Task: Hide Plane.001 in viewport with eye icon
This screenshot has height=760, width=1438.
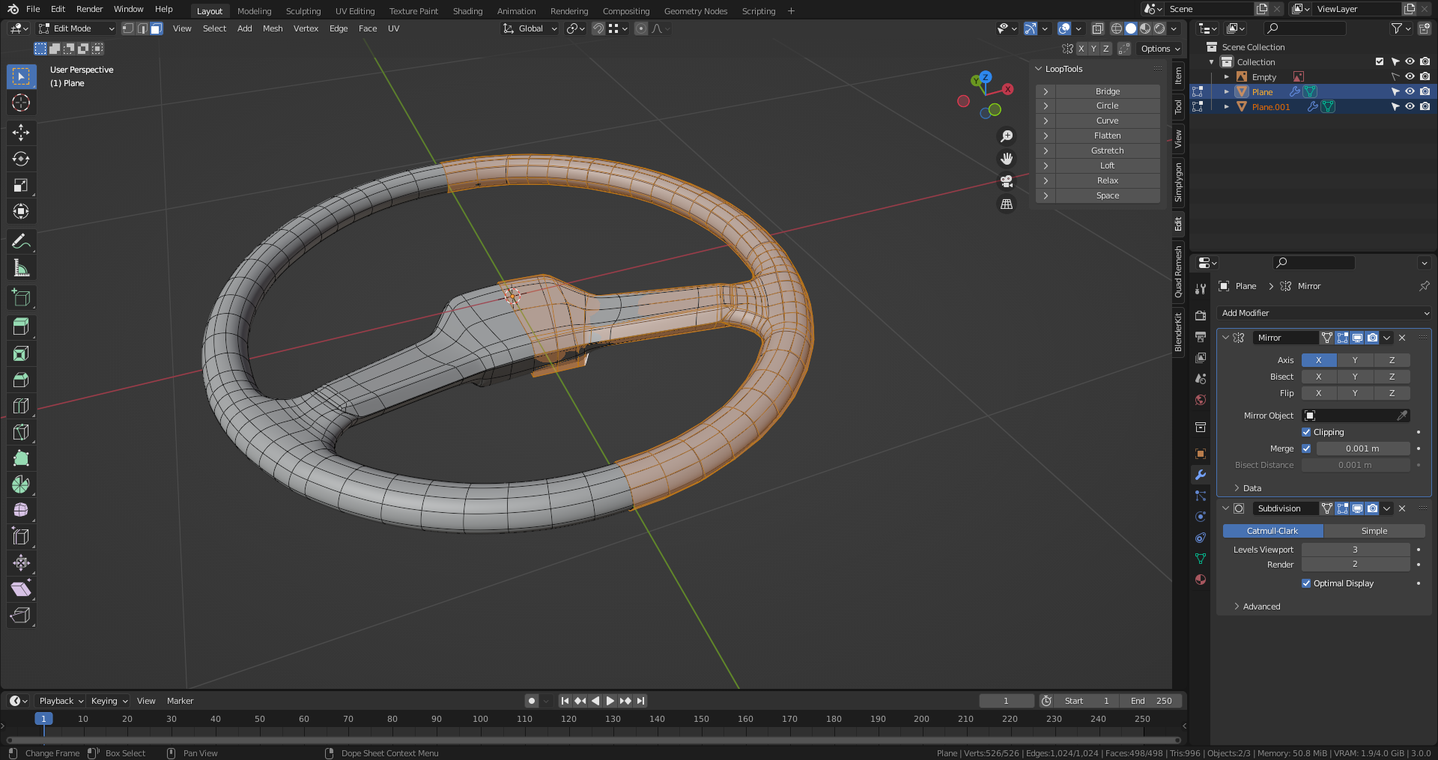Action: tap(1410, 106)
